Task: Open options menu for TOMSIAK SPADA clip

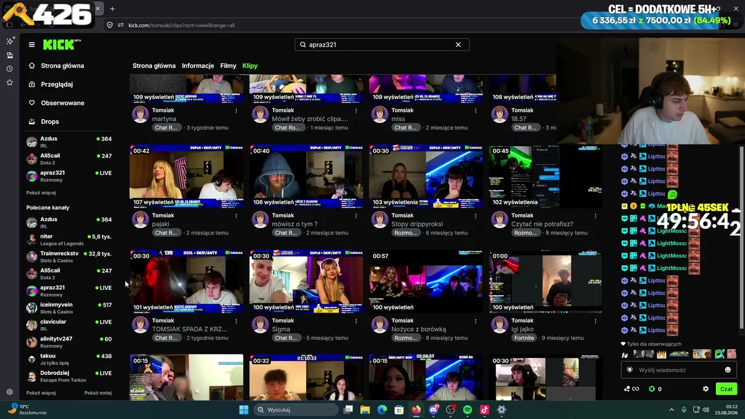Action: point(236,321)
